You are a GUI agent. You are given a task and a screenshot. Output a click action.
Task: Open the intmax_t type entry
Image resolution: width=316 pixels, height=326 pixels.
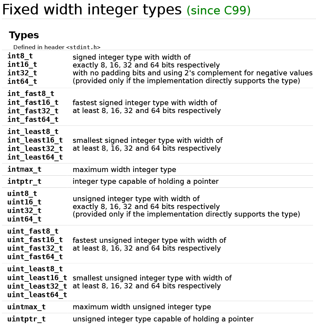coord(24,169)
